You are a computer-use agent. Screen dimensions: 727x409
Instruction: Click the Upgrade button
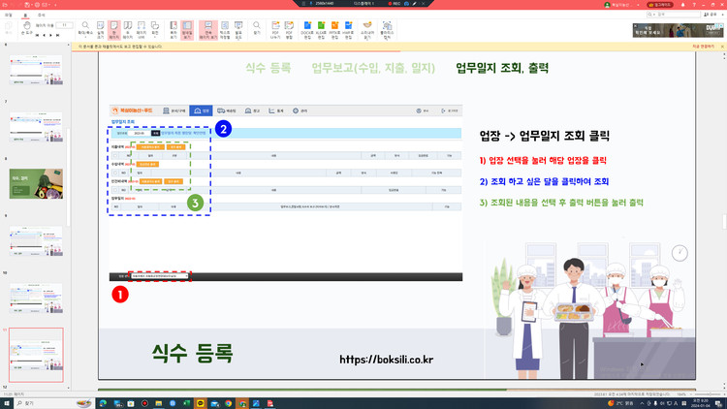pos(660,5)
